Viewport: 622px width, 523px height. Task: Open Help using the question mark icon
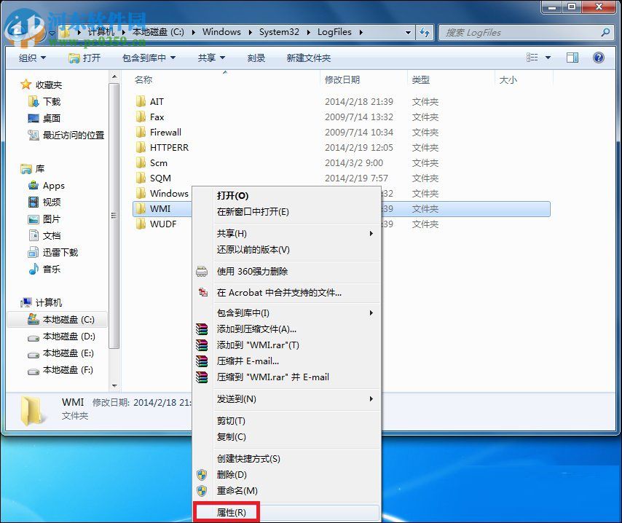point(599,57)
